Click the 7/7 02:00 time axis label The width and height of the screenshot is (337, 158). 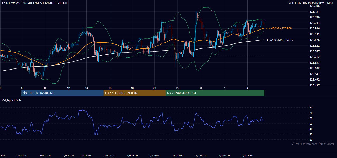click(224, 156)
